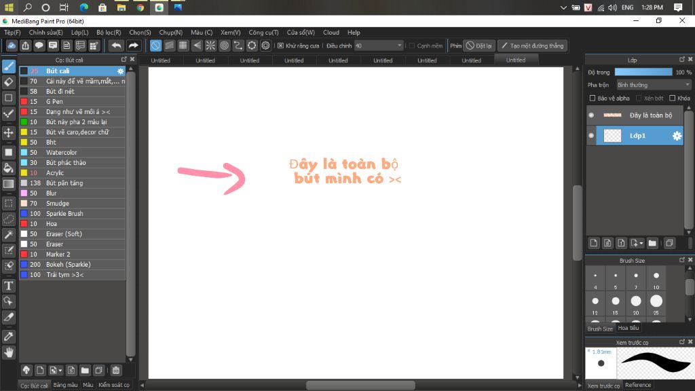Image resolution: width=695 pixels, height=391 pixels.
Task: Click Tạo một đường thẳng button
Action: 532,45
